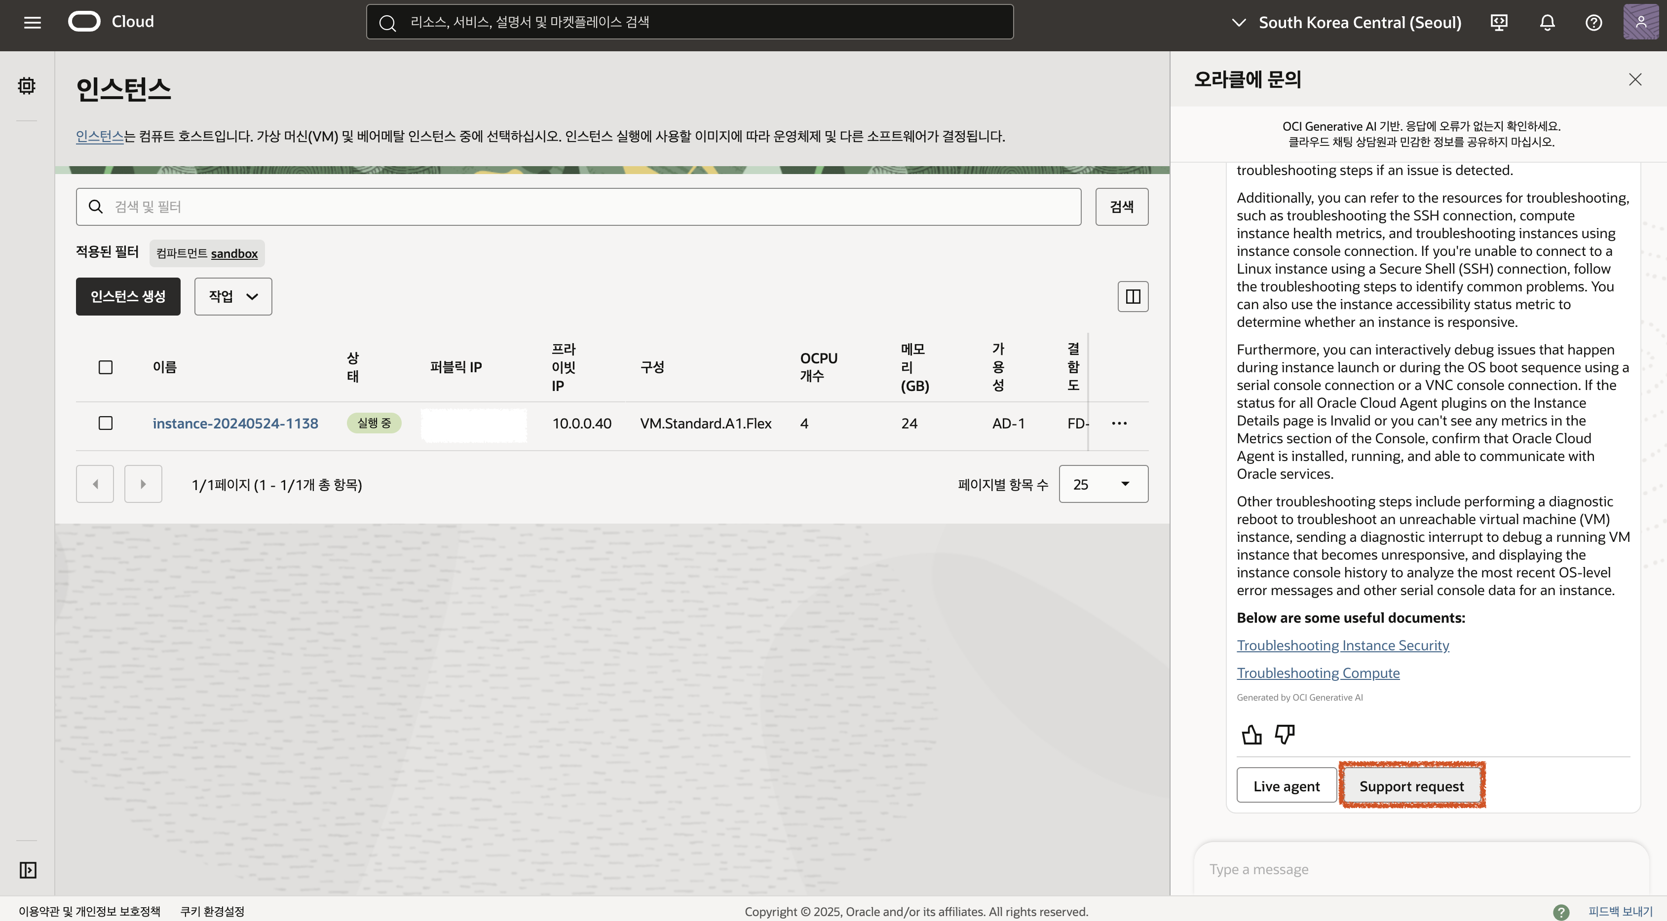This screenshot has height=921, width=1667.
Task: Click the thumbs up feedback icon
Action: click(1251, 734)
